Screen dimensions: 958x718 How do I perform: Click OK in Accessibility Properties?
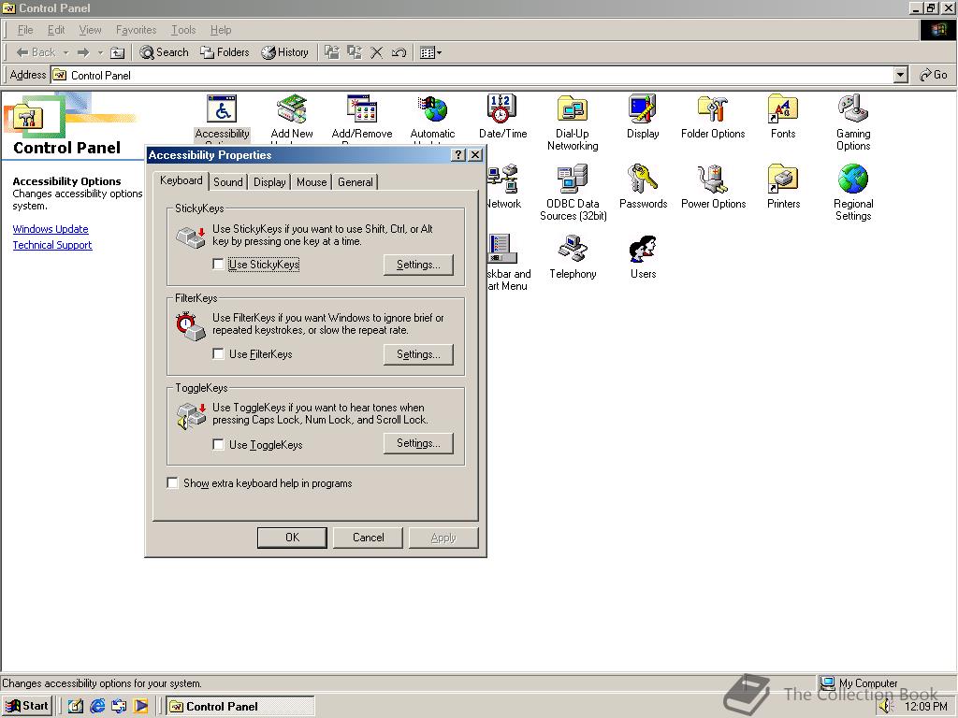pyautogui.click(x=292, y=538)
